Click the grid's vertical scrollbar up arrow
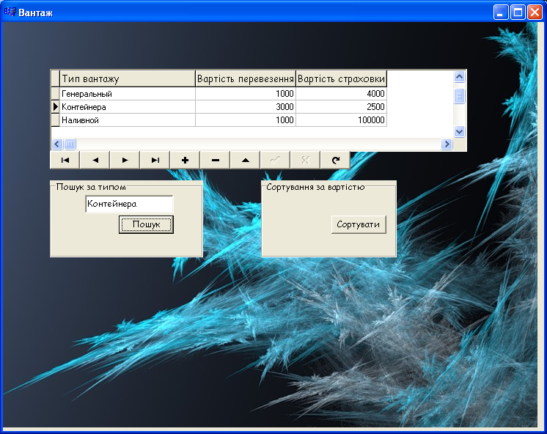The width and height of the screenshot is (547, 434). 460,76
